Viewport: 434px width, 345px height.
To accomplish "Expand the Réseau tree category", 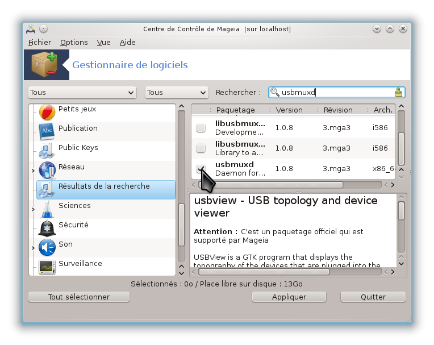I will [x=33, y=171].
